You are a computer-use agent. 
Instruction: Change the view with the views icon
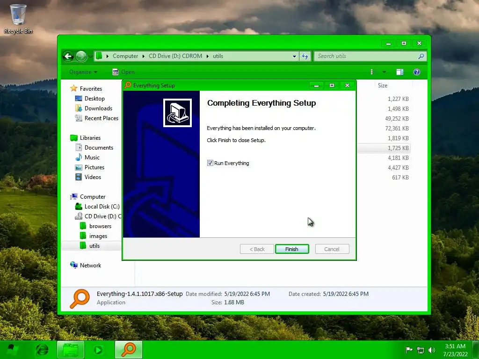[x=372, y=72]
